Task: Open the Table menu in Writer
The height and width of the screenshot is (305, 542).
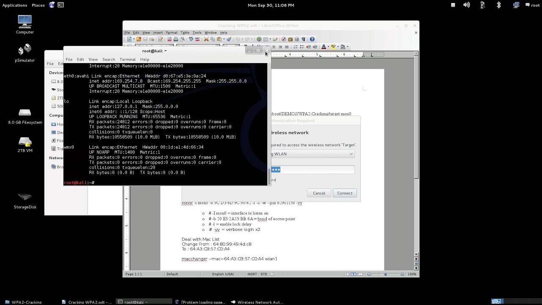Action: click(185, 33)
